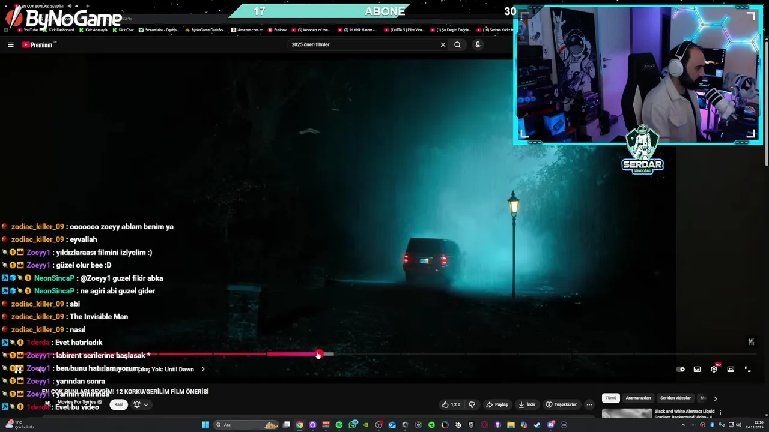
Task: Click the Teşekkürler thanks button
Action: pyautogui.click(x=562, y=404)
